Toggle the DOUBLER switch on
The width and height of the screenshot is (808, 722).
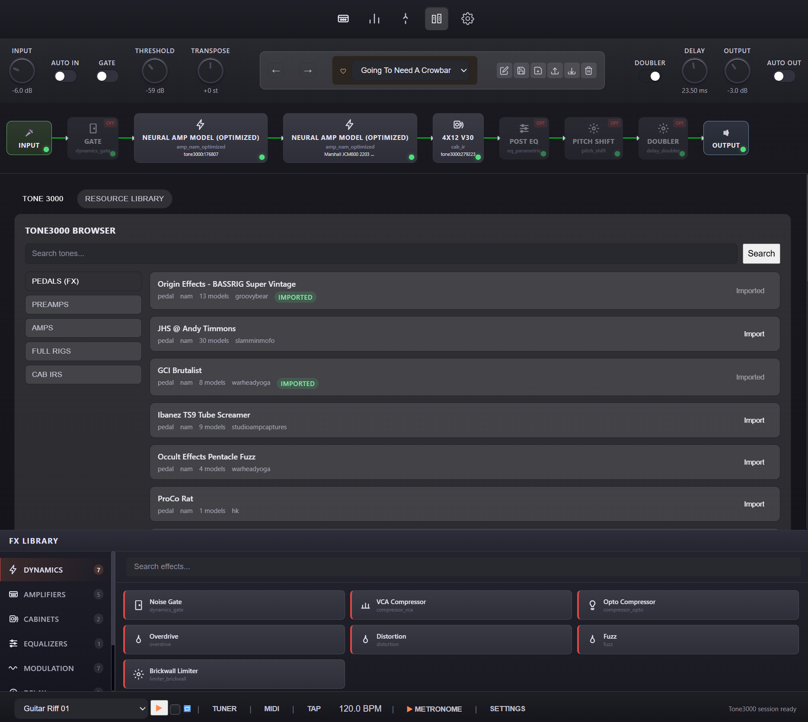tap(655, 76)
